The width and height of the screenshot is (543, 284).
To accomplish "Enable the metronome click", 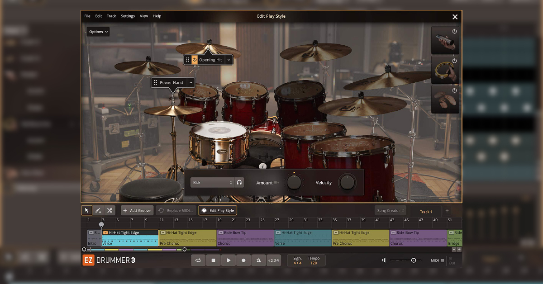I will 258,260.
